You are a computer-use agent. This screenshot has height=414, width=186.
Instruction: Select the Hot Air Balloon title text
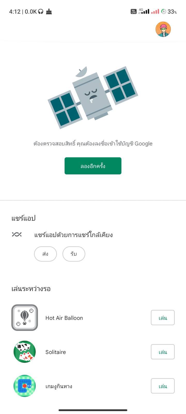tap(64, 318)
